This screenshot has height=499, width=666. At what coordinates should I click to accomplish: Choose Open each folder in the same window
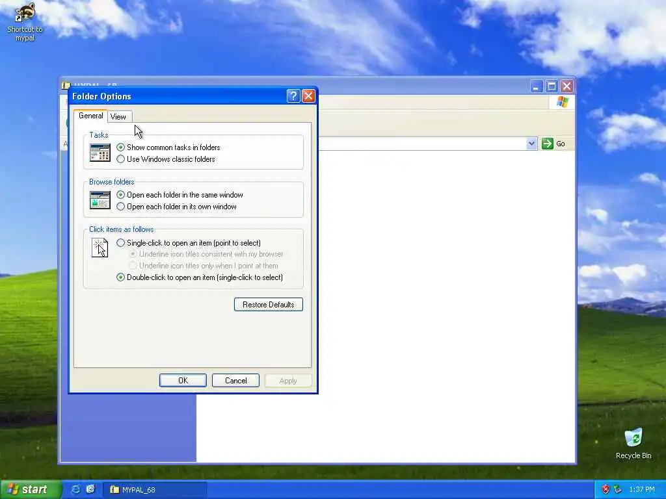[x=180, y=195]
